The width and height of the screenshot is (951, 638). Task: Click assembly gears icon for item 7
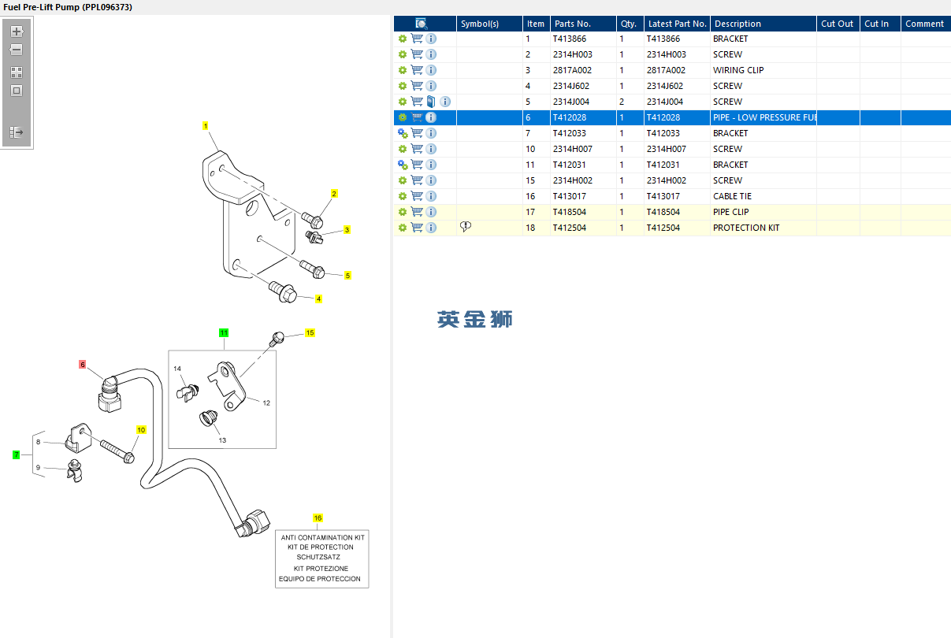point(403,133)
